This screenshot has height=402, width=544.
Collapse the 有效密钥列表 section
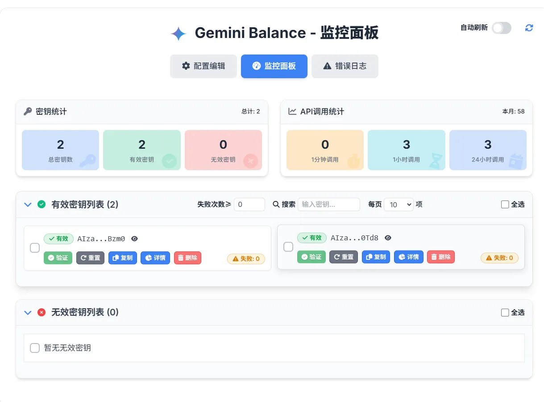click(x=28, y=204)
